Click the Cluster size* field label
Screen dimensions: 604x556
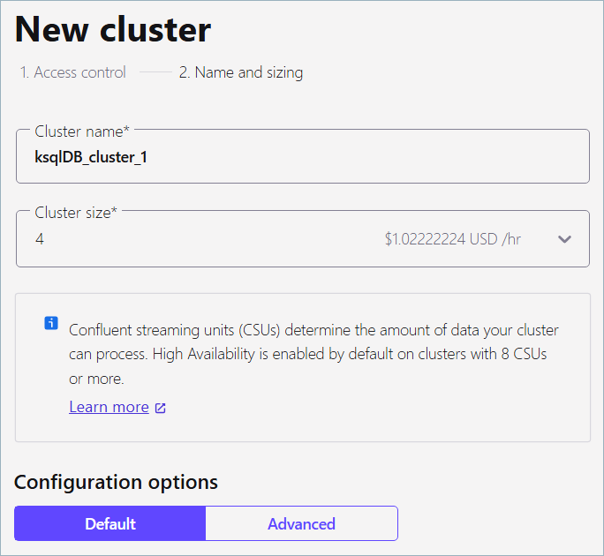pos(76,212)
